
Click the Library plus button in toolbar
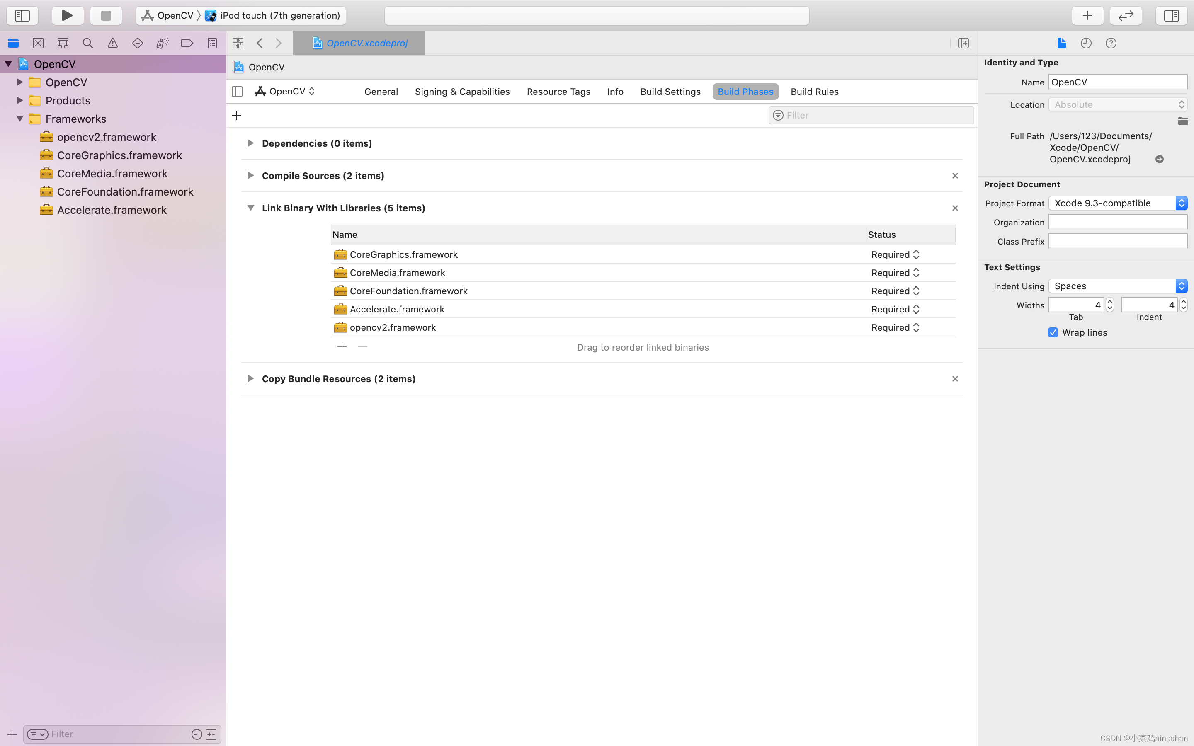coord(1087,15)
